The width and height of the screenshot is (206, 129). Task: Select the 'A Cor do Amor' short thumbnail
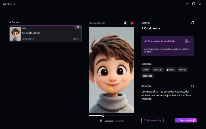click(15, 34)
